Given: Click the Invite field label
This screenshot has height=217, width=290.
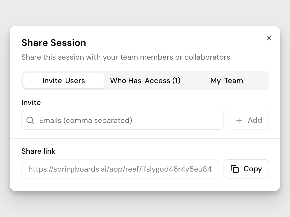Looking at the screenshot, I should pos(31,103).
